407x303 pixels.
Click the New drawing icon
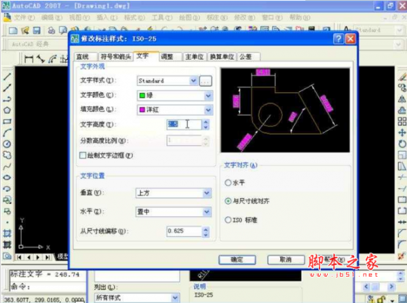(x=13, y=31)
